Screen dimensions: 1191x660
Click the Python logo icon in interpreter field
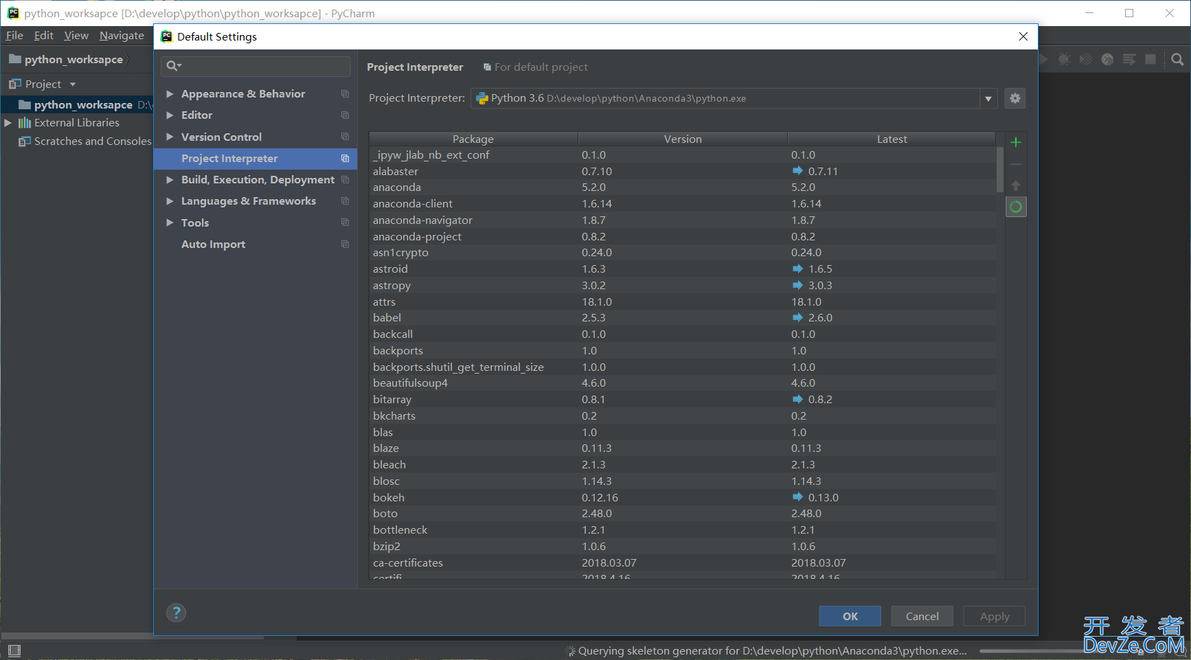click(x=482, y=98)
